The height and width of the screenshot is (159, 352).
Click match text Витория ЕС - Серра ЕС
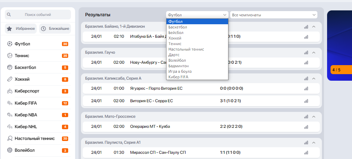coord(152,101)
